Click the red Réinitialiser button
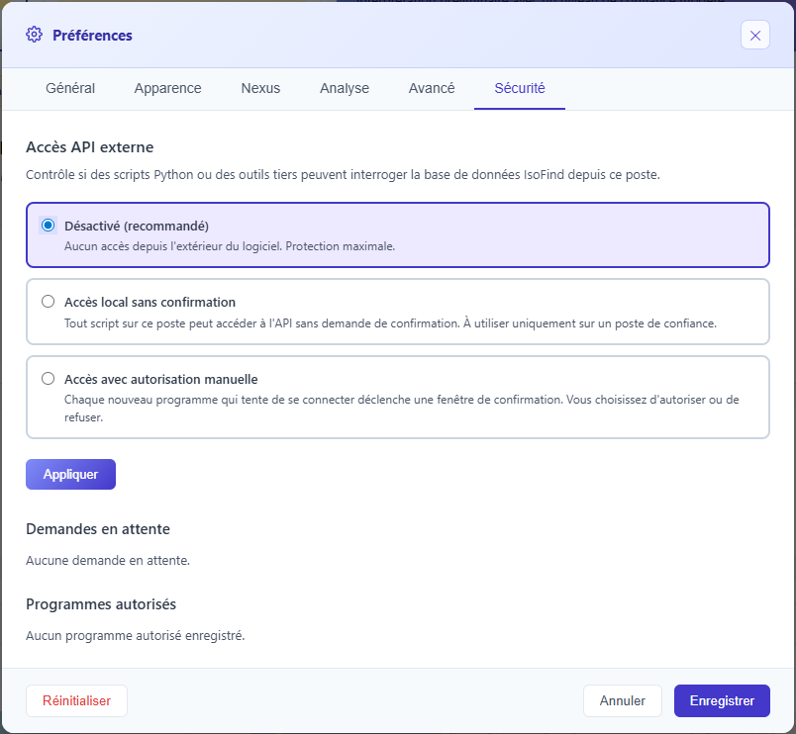The width and height of the screenshot is (796, 734). click(76, 700)
